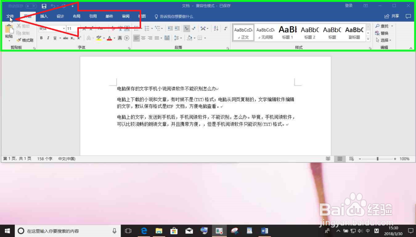Viewport: 416px width, 237px height.
Task: Open the Comments speech bubble icon
Action: [x=409, y=16]
